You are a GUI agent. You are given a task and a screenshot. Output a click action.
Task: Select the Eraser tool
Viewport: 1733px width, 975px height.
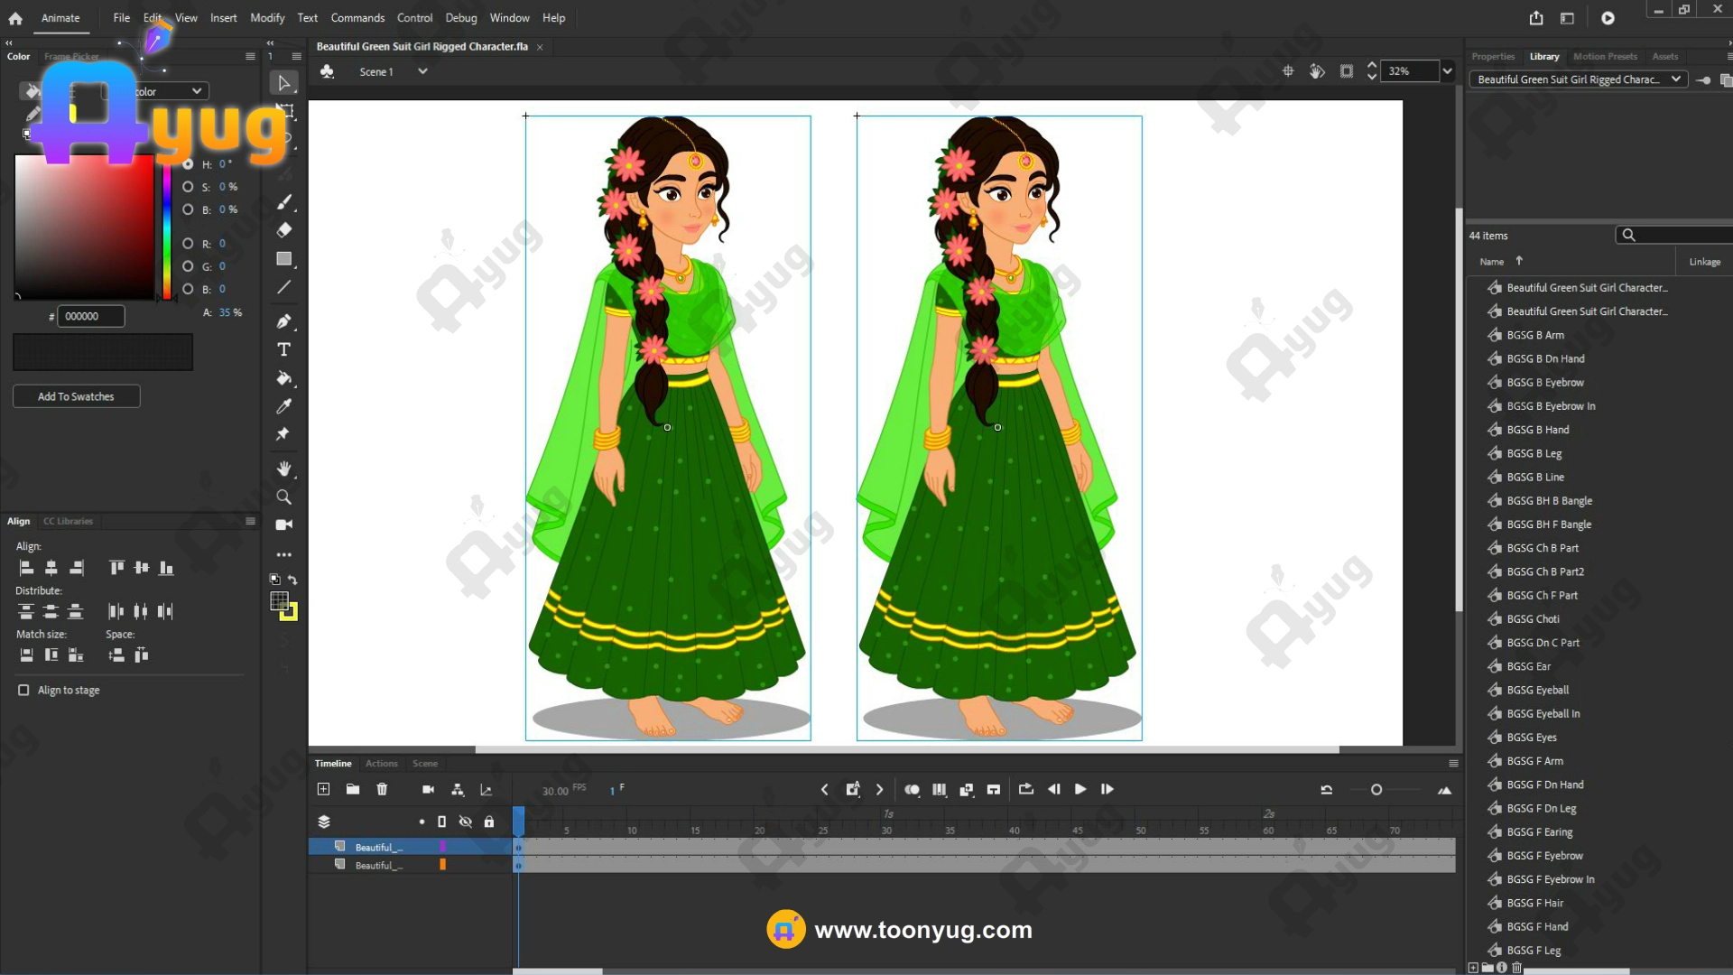pyautogui.click(x=283, y=230)
